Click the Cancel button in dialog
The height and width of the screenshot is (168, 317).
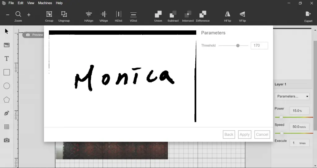(262, 135)
